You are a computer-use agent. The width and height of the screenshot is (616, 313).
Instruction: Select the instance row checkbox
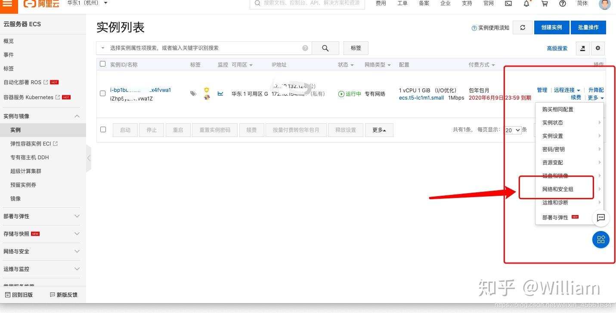coord(103,93)
